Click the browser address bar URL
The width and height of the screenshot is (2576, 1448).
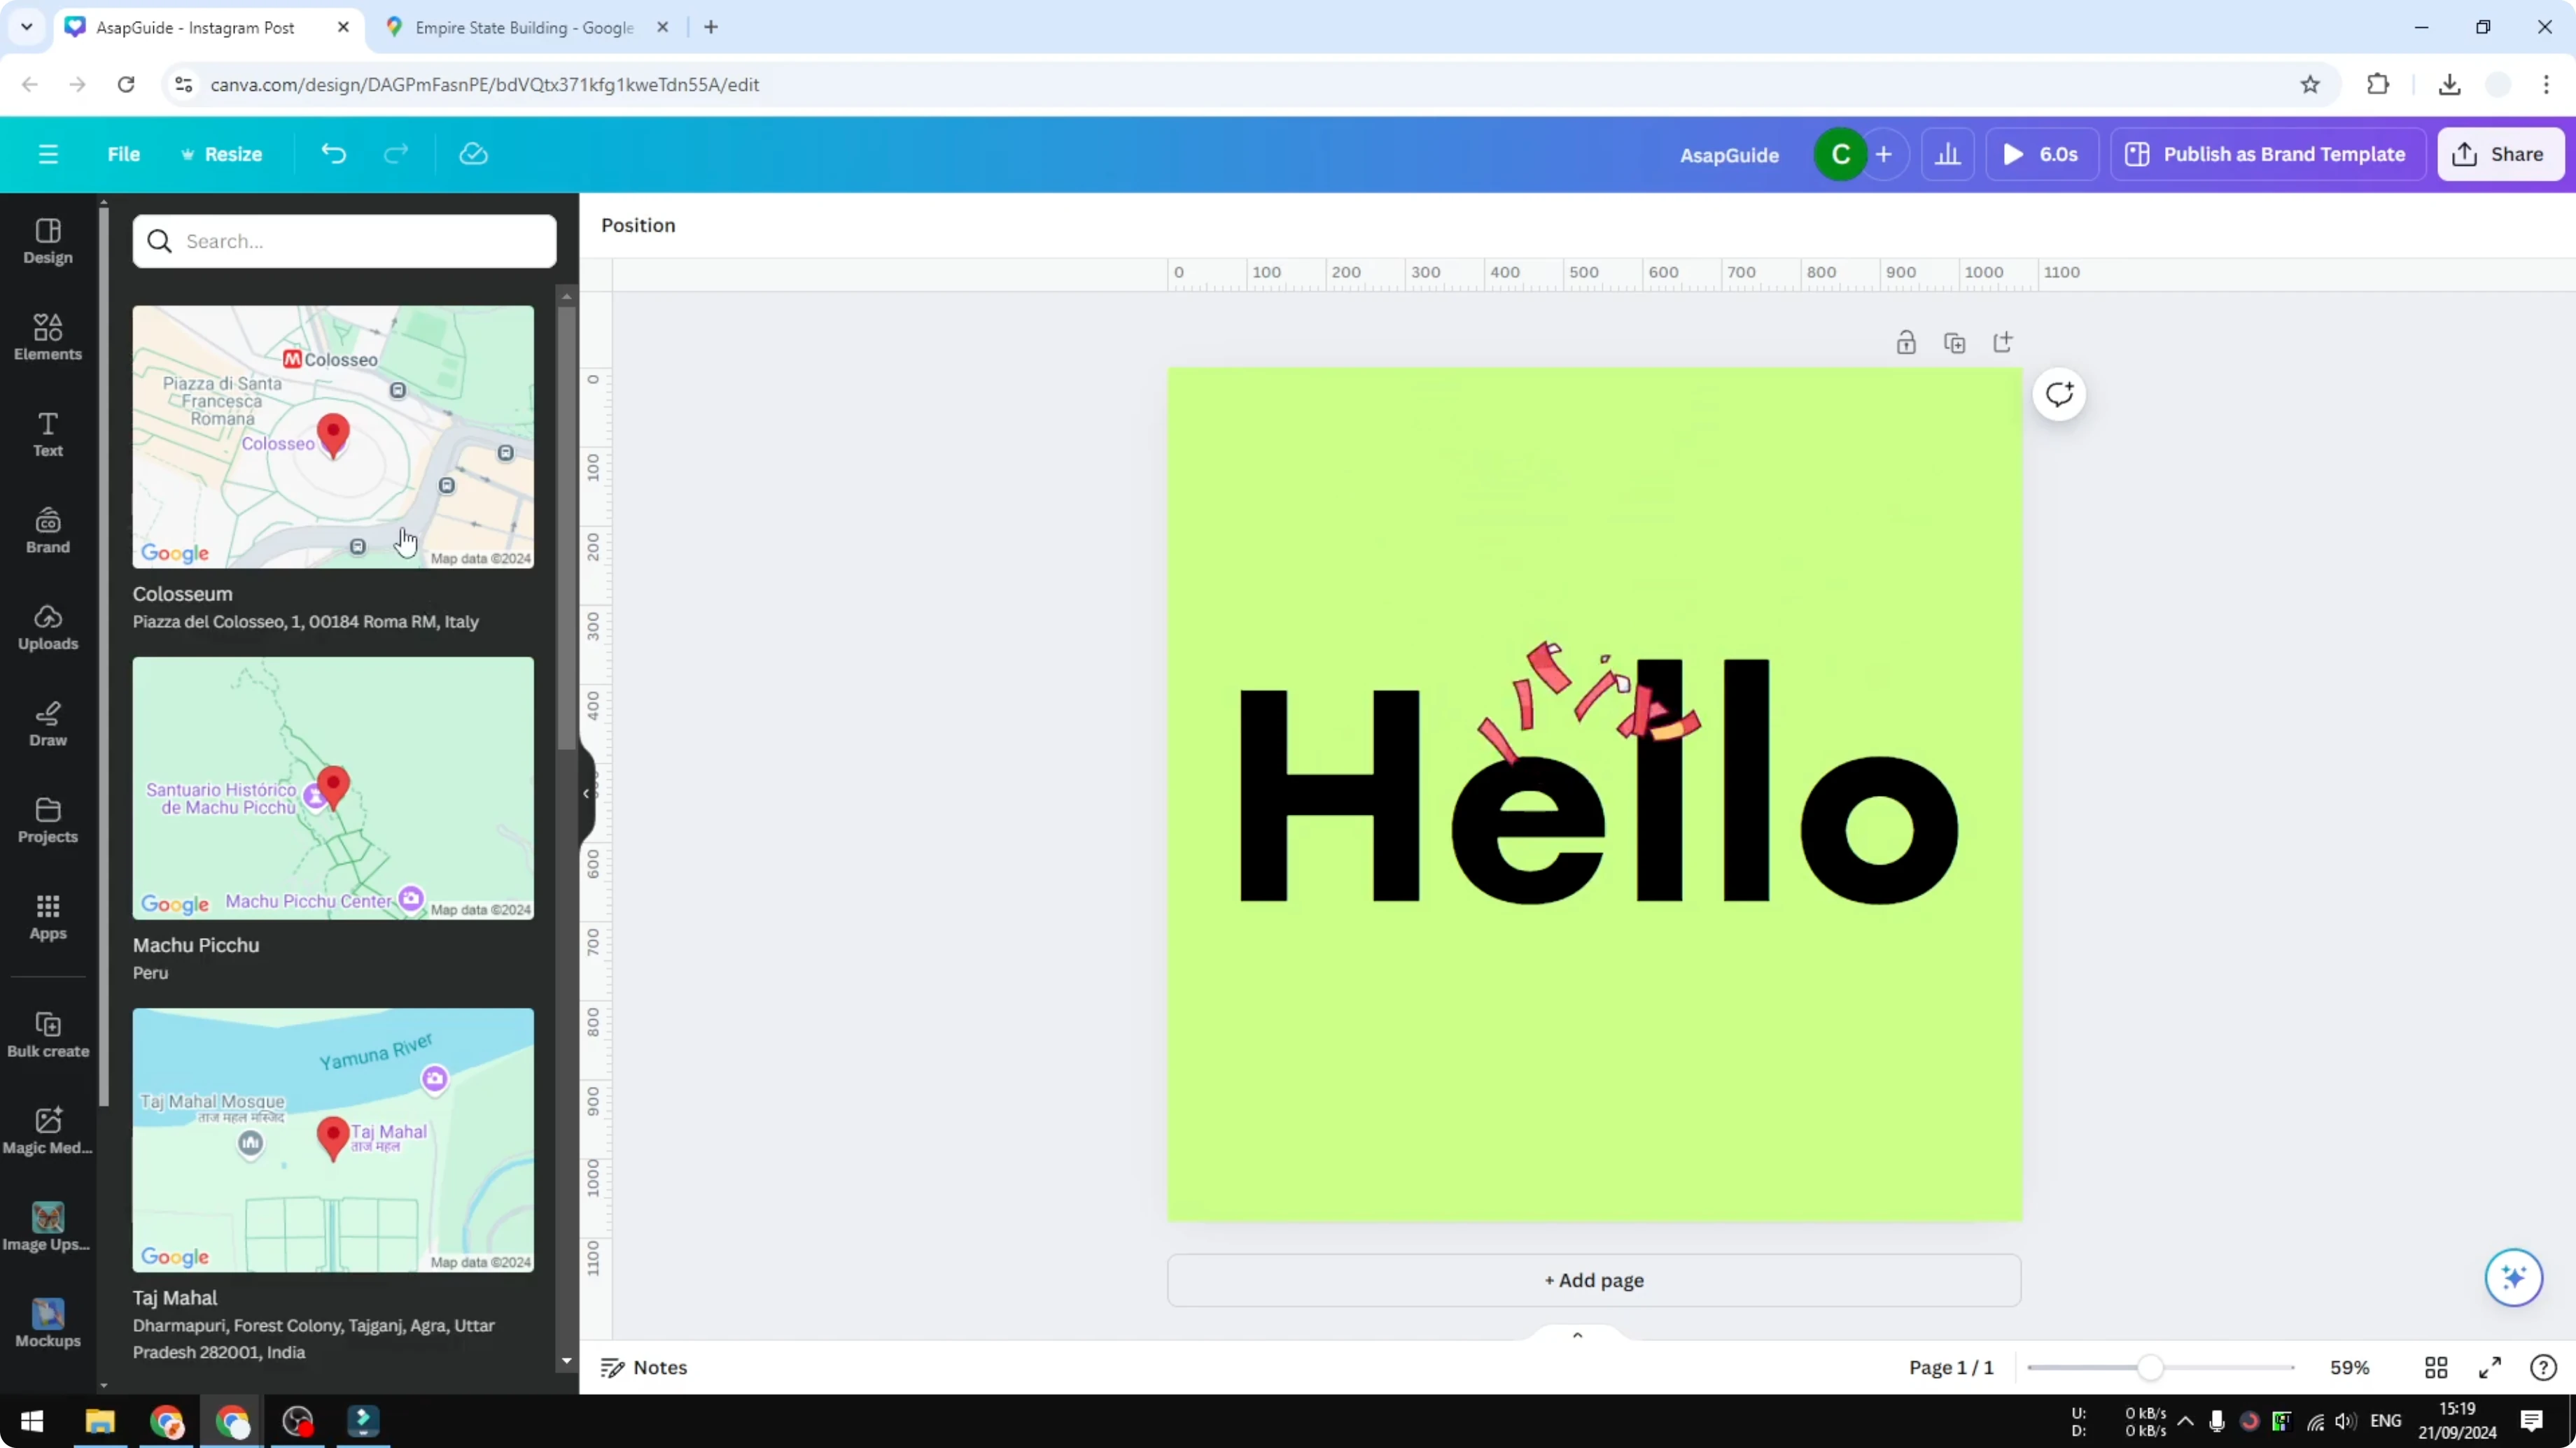coord(484,85)
